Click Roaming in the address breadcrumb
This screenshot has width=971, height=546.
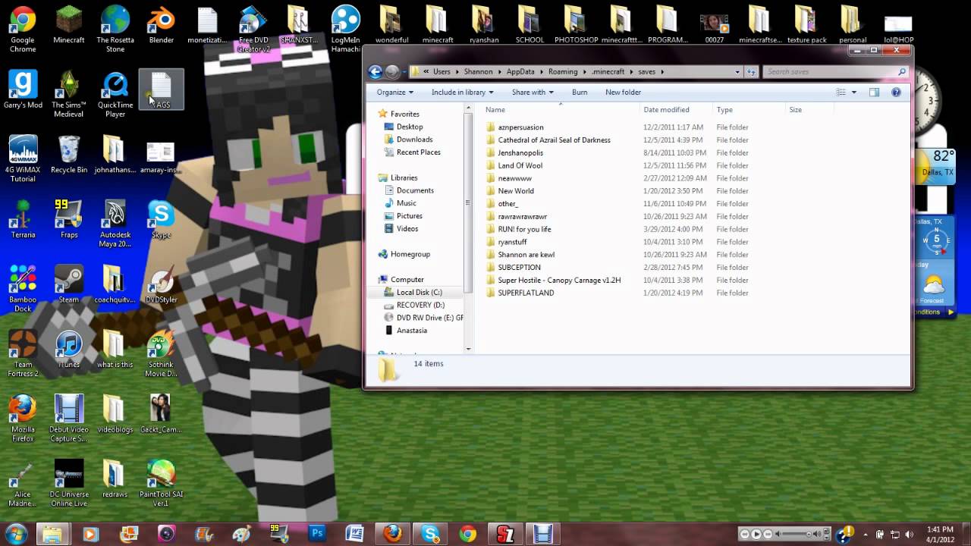(x=563, y=72)
